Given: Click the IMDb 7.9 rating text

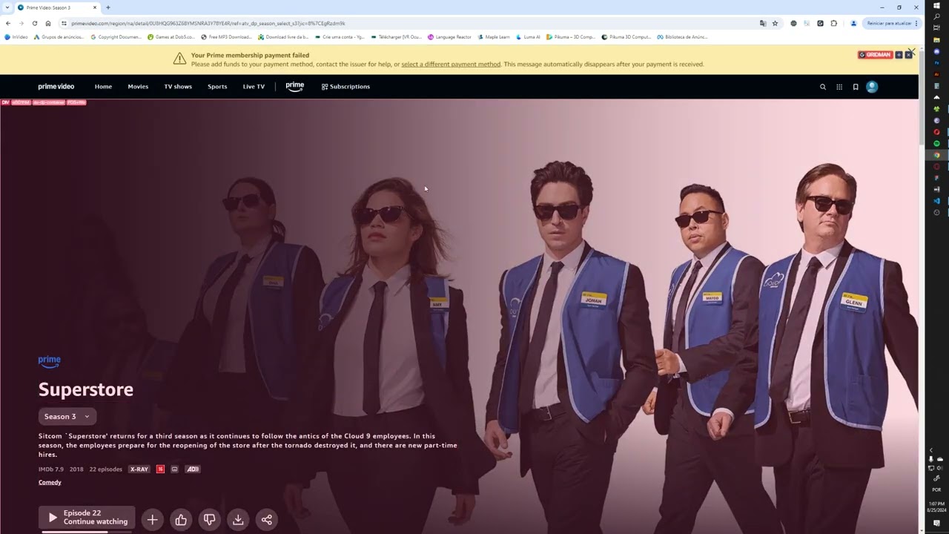Looking at the screenshot, I should [51, 469].
